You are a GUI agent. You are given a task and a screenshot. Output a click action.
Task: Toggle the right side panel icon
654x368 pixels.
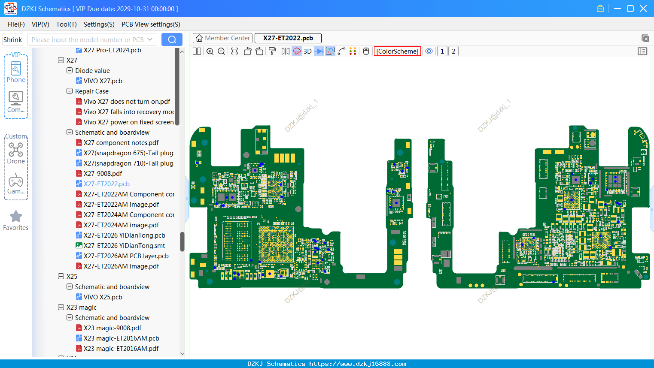[x=642, y=51]
